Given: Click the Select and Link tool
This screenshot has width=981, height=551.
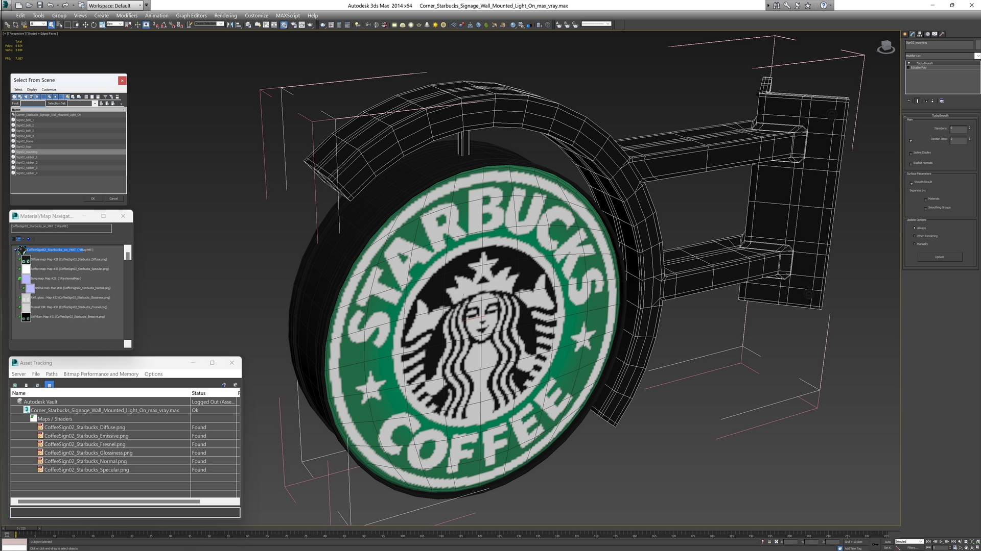Looking at the screenshot, I should pyautogui.click(x=7, y=24).
